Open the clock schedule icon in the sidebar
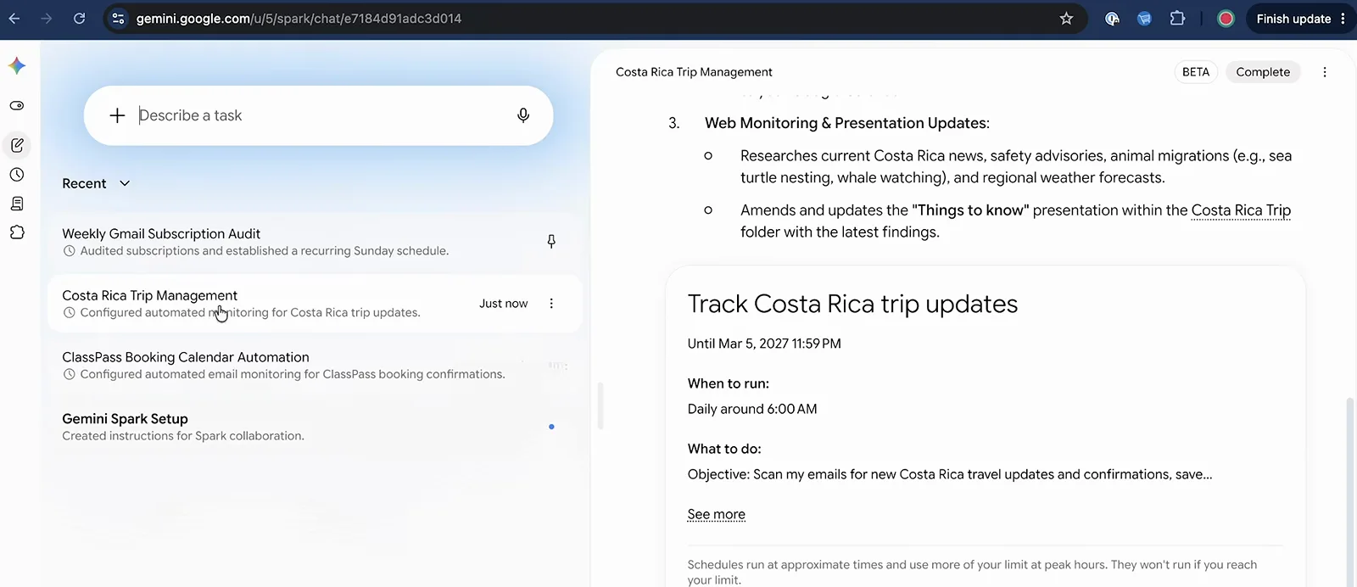Screen dimensions: 1357x587 pos(17,175)
